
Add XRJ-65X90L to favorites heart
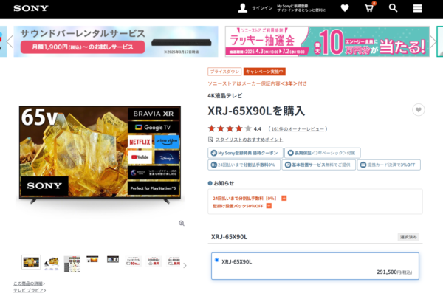(x=418, y=110)
